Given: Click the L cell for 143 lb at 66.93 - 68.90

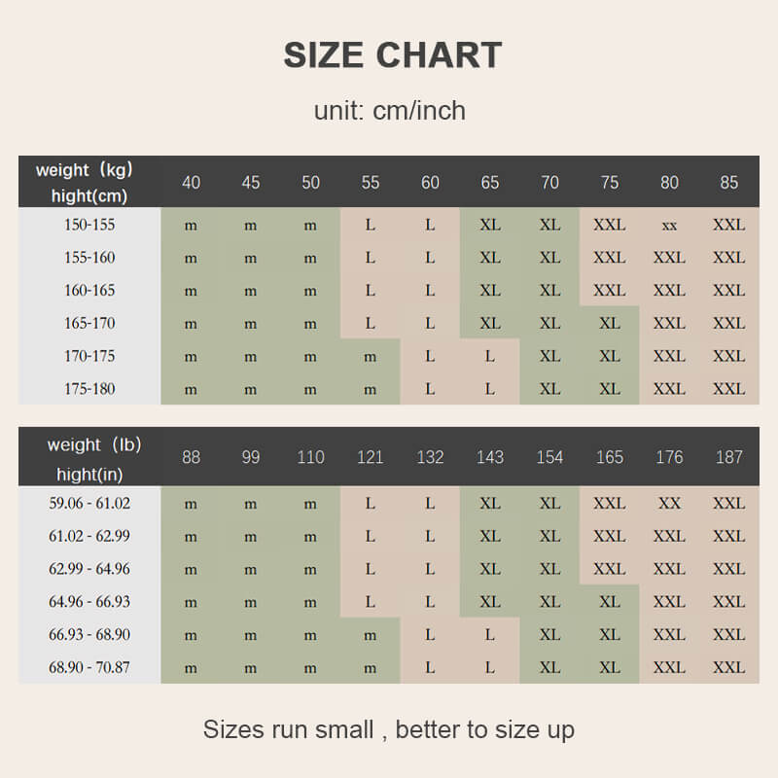Looking at the screenshot, I should click(490, 635).
